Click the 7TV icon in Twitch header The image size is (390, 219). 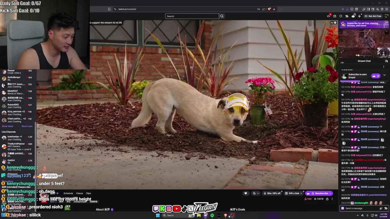coord(347,16)
